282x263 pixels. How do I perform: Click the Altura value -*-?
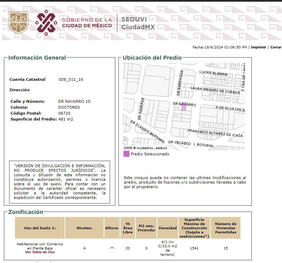point(112,248)
